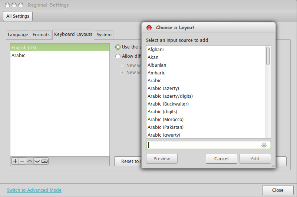Move selected layout down with arrow icon
This screenshot has width=297, height=197.
pyautogui.click(x=37, y=161)
